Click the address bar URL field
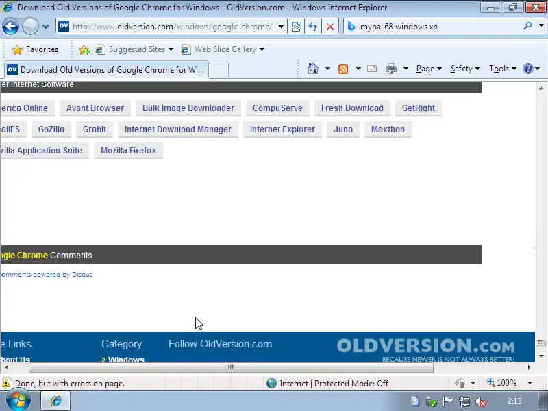 click(172, 27)
